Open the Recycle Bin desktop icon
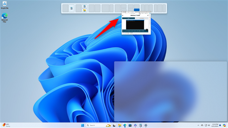The height and width of the screenshot is (128, 228). pyautogui.click(x=5, y=5)
